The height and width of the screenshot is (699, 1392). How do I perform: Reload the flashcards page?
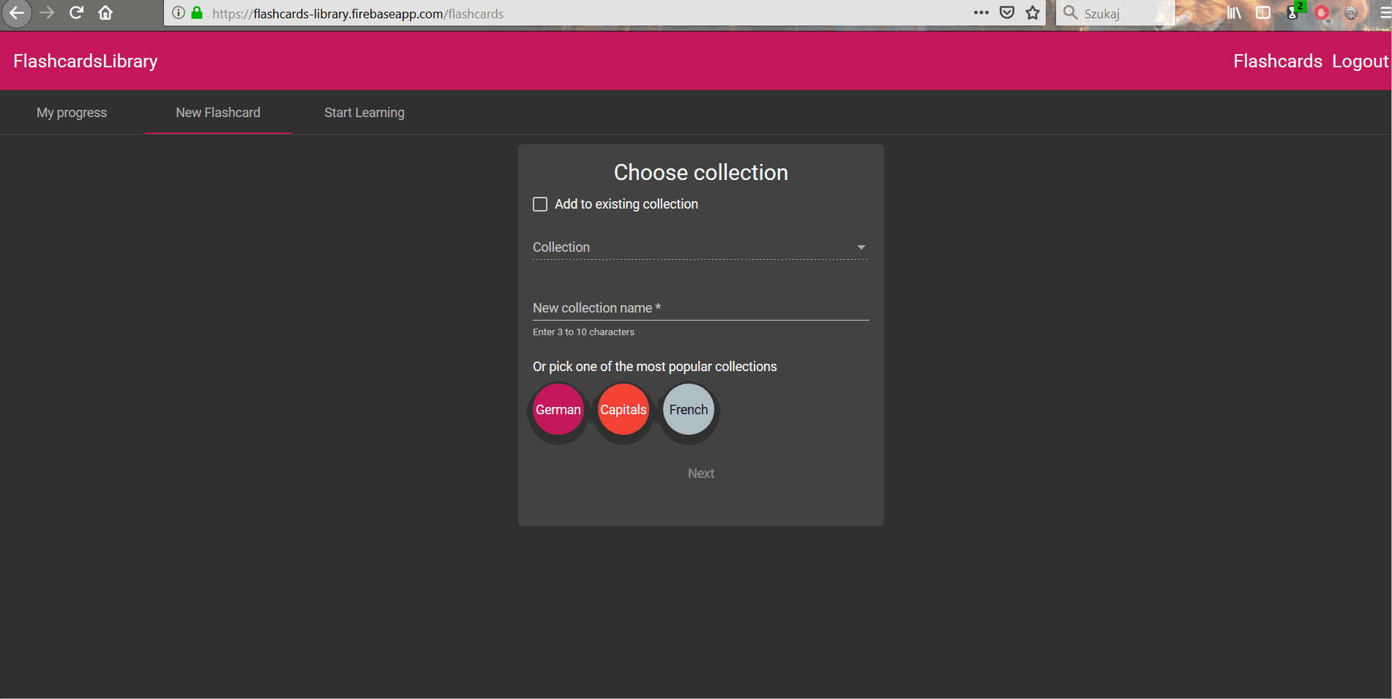(76, 12)
